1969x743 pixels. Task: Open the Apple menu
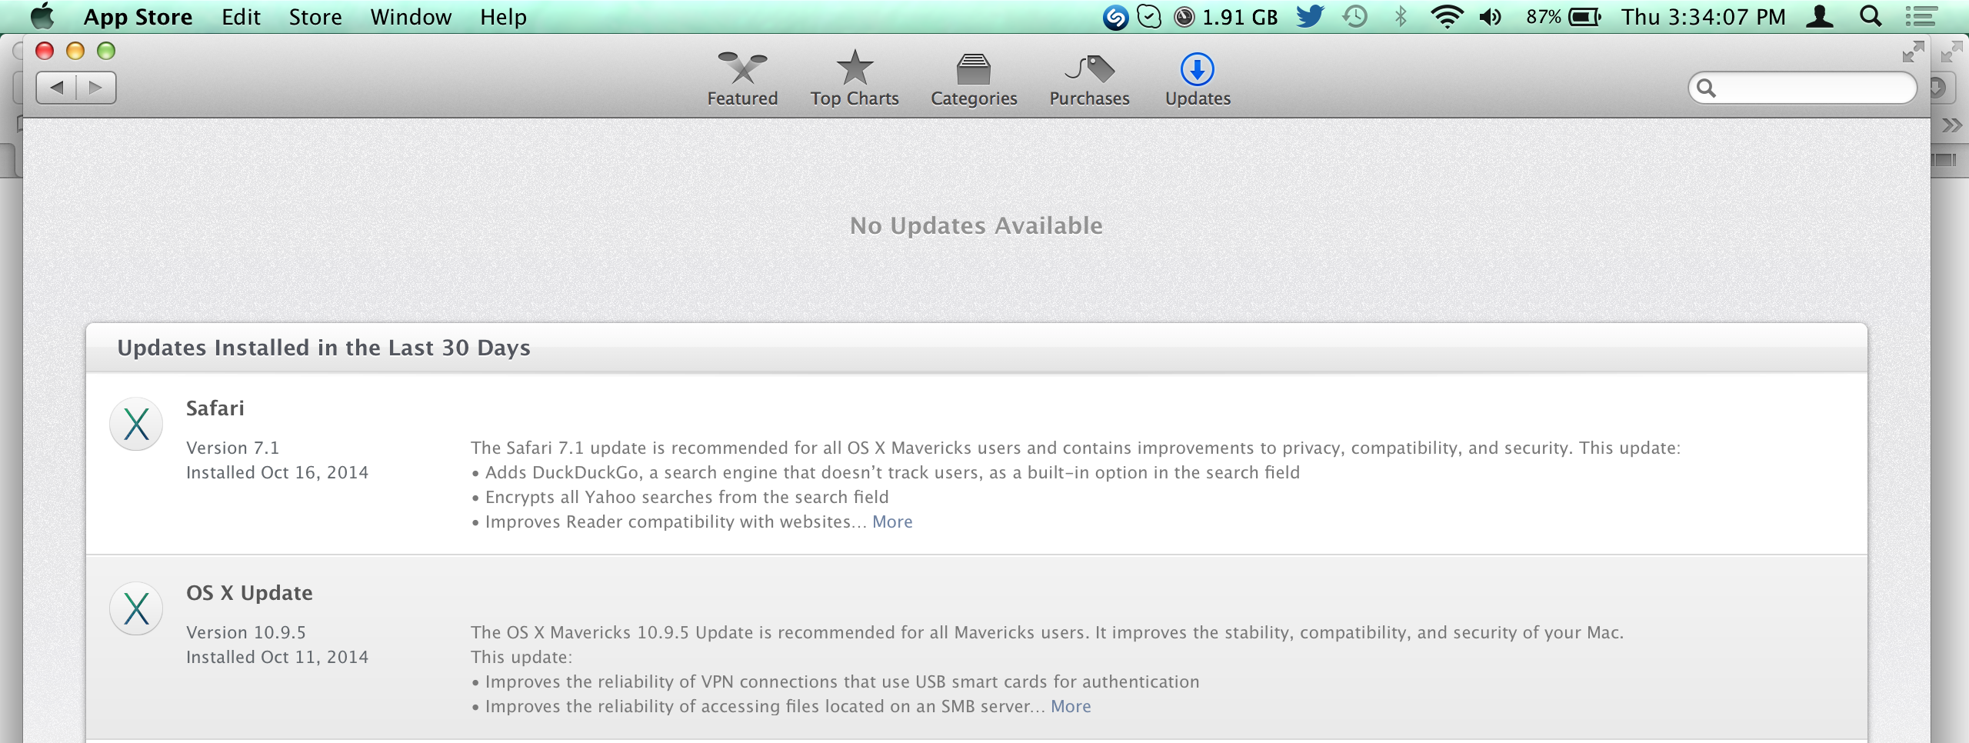point(42,16)
